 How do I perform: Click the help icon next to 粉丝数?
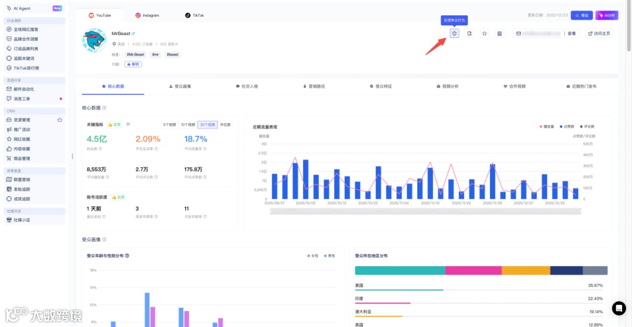(101, 149)
